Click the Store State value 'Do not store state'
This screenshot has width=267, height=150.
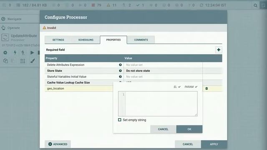[138, 71]
